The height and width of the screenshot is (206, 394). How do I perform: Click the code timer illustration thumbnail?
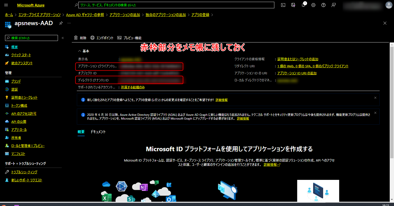[x=228, y=190]
